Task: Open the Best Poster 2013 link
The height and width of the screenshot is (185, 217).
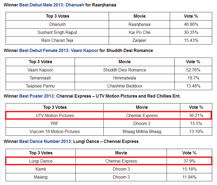Action: [x=36, y=96]
